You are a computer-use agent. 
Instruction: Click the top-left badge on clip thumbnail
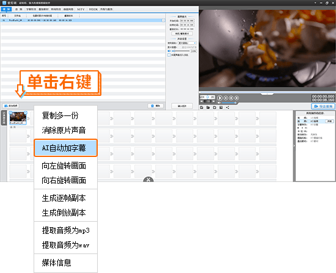point(10,112)
